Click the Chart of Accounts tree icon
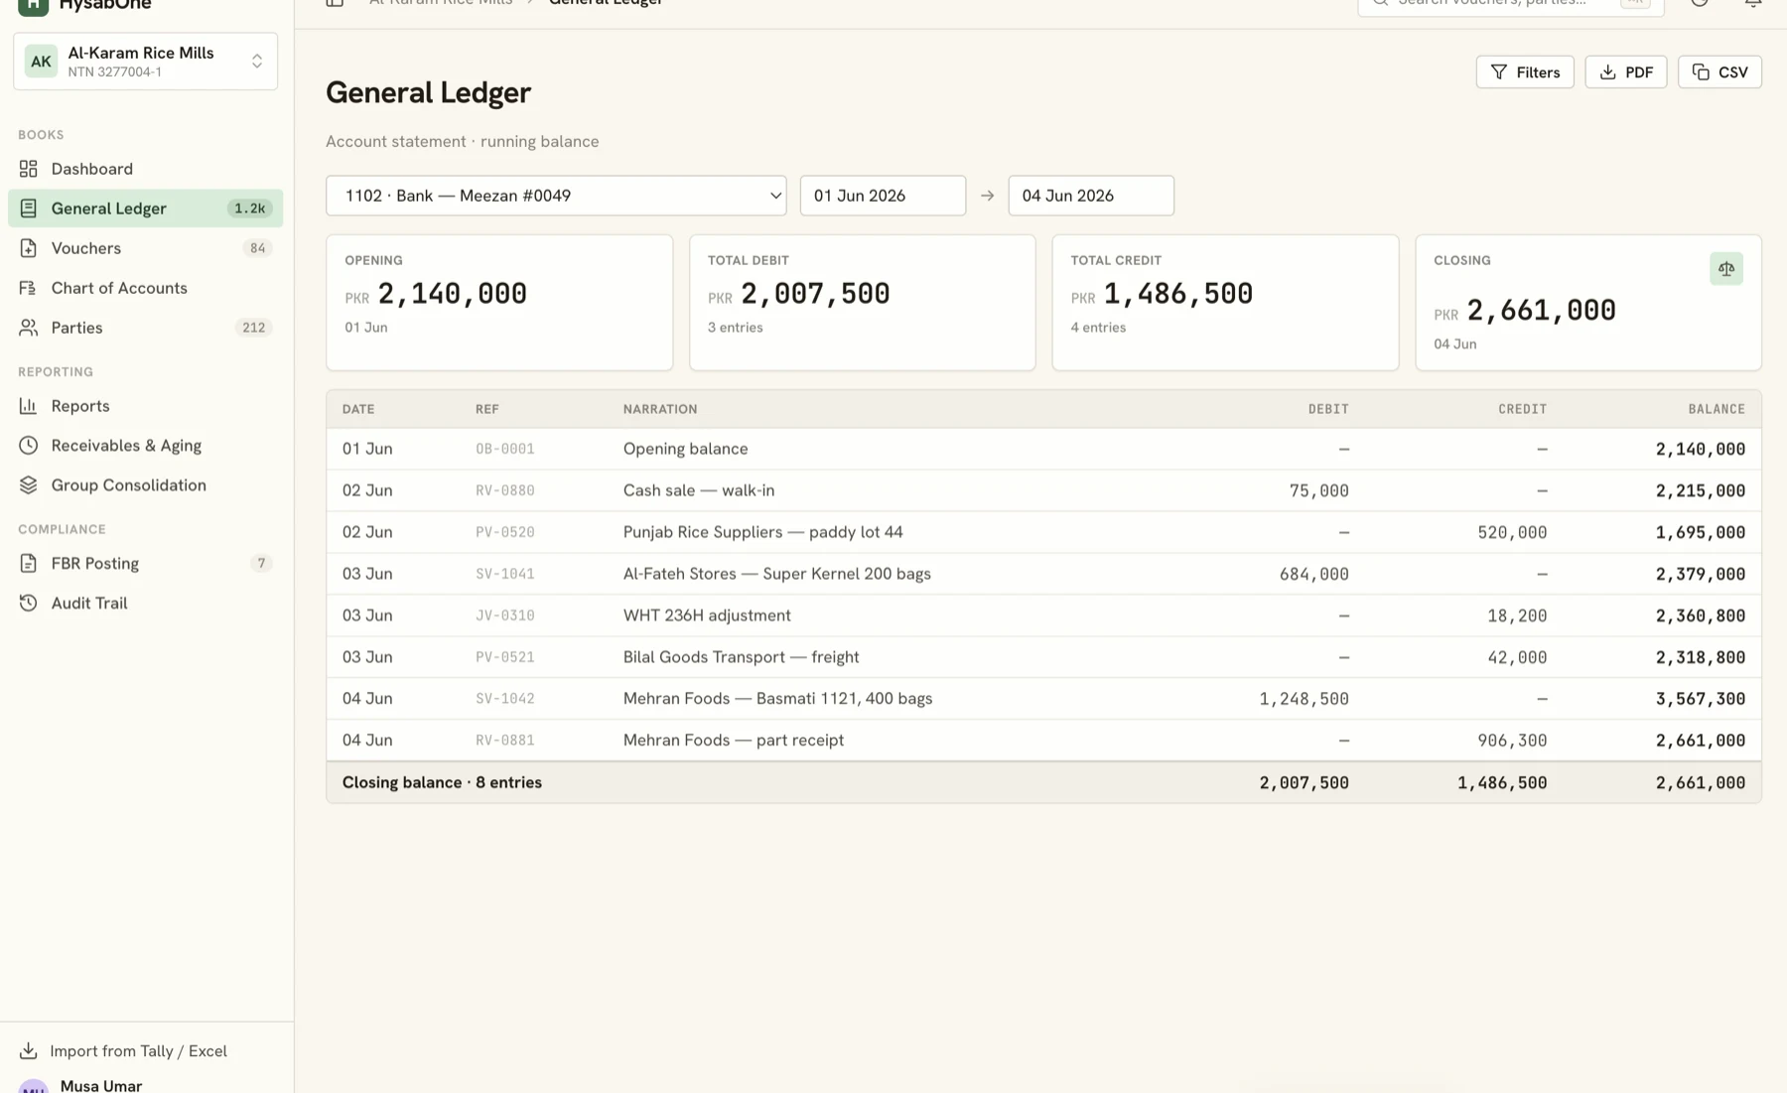Viewport: 1787px width, 1093px height. click(x=28, y=288)
